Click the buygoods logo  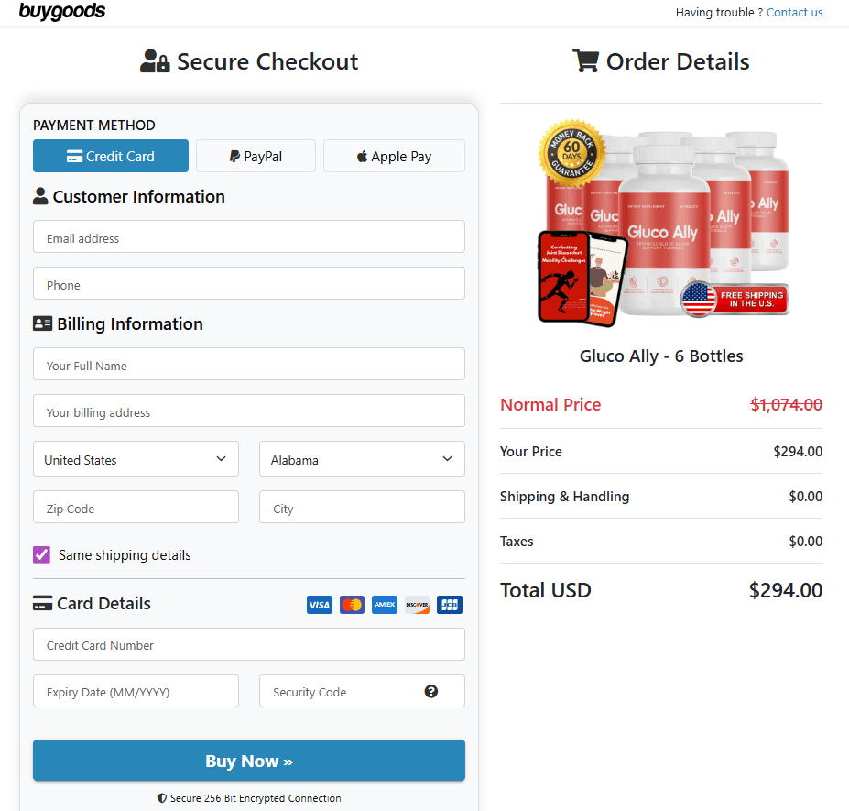coord(62,12)
